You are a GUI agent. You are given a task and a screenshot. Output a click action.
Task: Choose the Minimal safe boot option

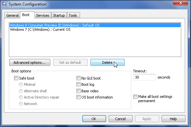pyautogui.click(x=21, y=84)
